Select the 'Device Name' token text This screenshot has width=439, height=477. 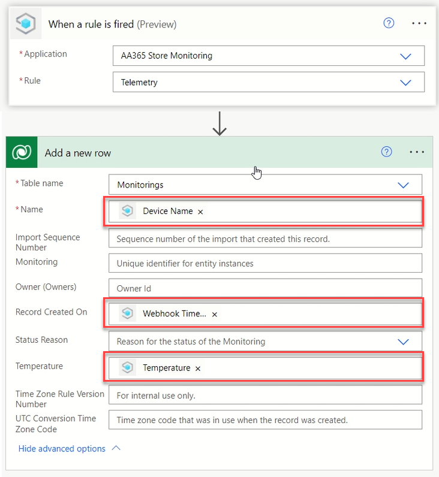[168, 211]
